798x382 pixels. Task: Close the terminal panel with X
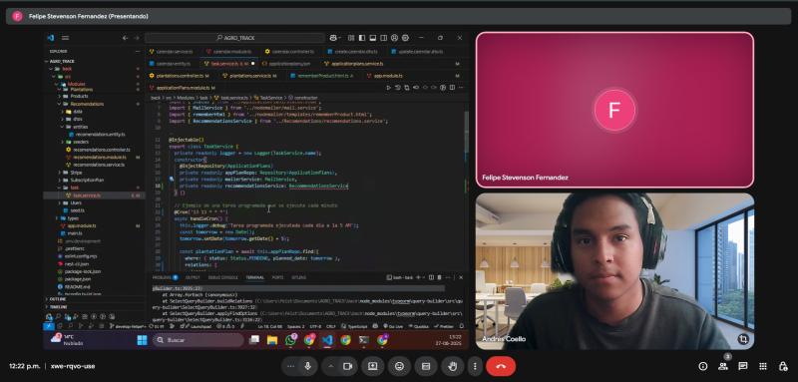pos(461,277)
